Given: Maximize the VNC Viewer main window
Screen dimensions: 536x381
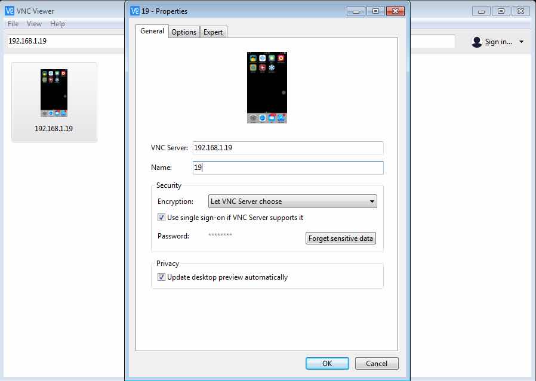Looking at the screenshot, I should [x=501, y=11].
